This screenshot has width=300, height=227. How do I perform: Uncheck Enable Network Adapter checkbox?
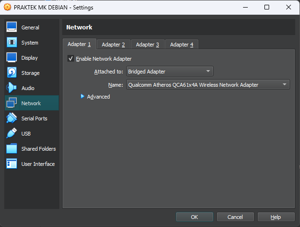pyautogui.click(x=71, y=58)
